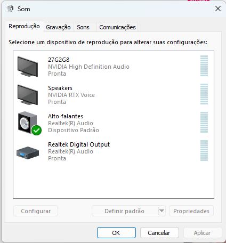Click the Definir padrão button
The image size is (226, 243).
(125, 211)
